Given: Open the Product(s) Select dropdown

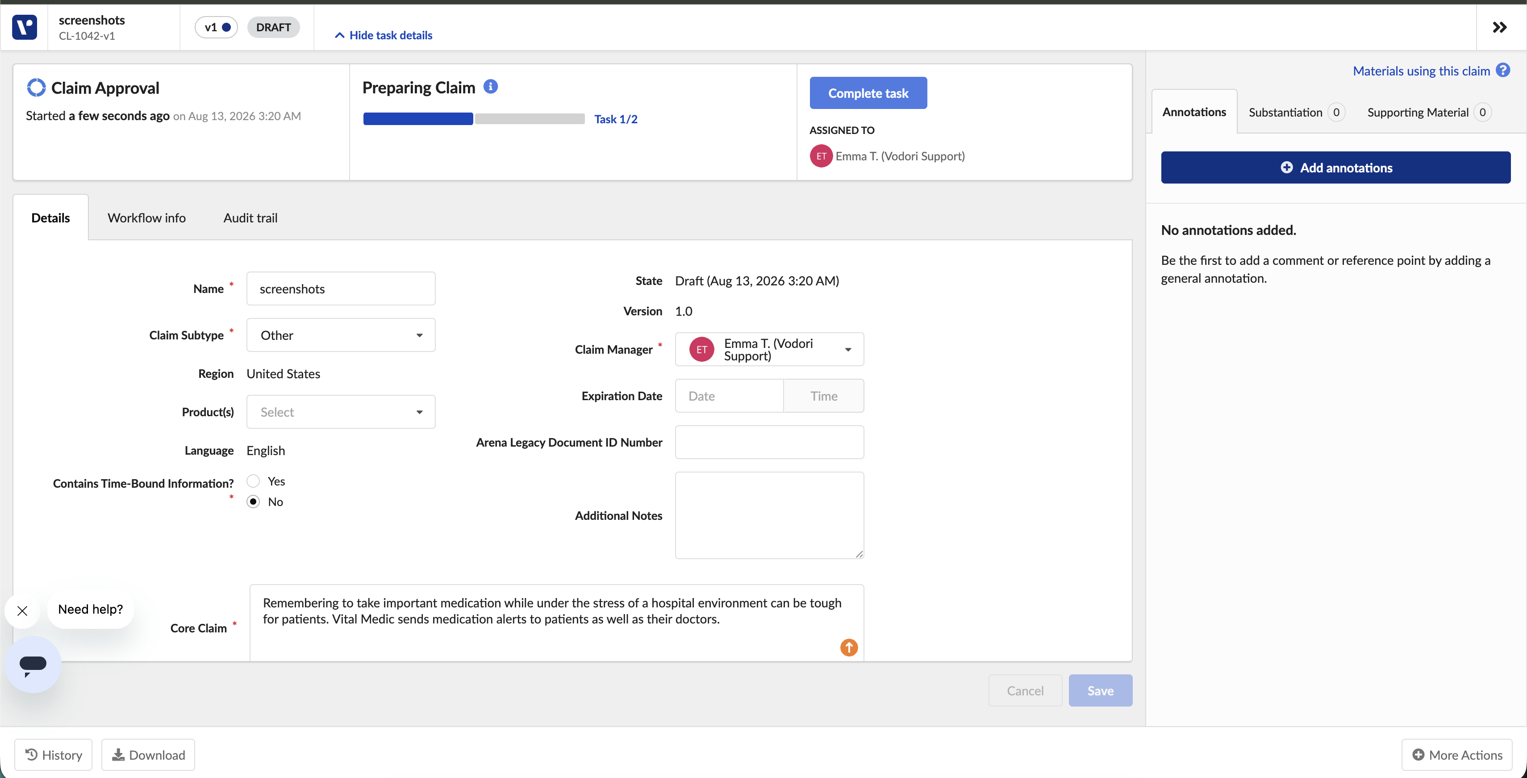Looking at the screenshot, I should pyautogui.click(x=341, y=412).
